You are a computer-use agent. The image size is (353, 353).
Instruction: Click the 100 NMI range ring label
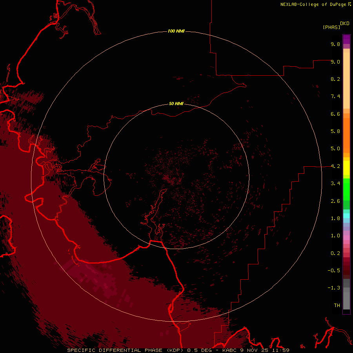[176, 31]
